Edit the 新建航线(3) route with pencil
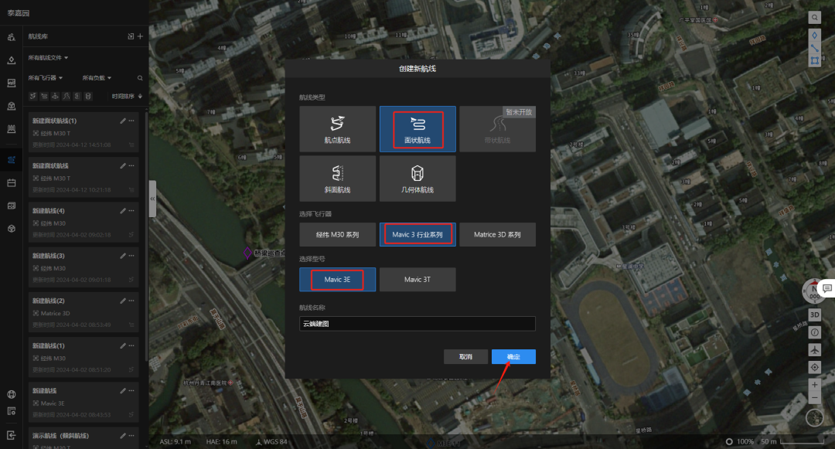 [123, 256]
